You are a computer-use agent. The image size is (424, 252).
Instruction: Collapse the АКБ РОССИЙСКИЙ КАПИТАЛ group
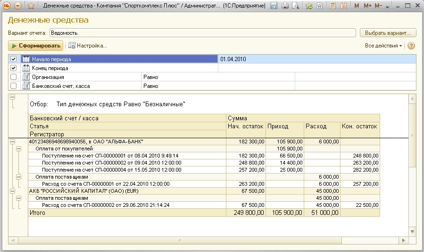(13, 191)
